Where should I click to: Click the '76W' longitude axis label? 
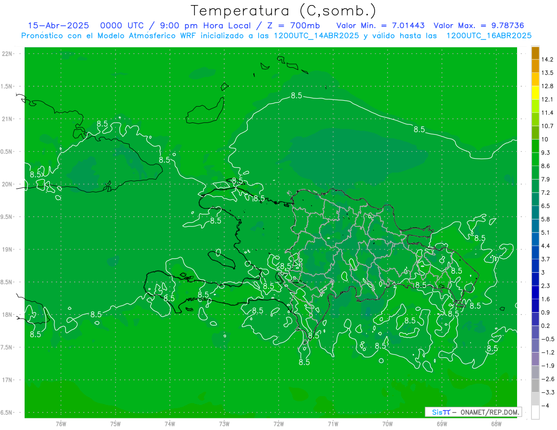pos(61,424)
